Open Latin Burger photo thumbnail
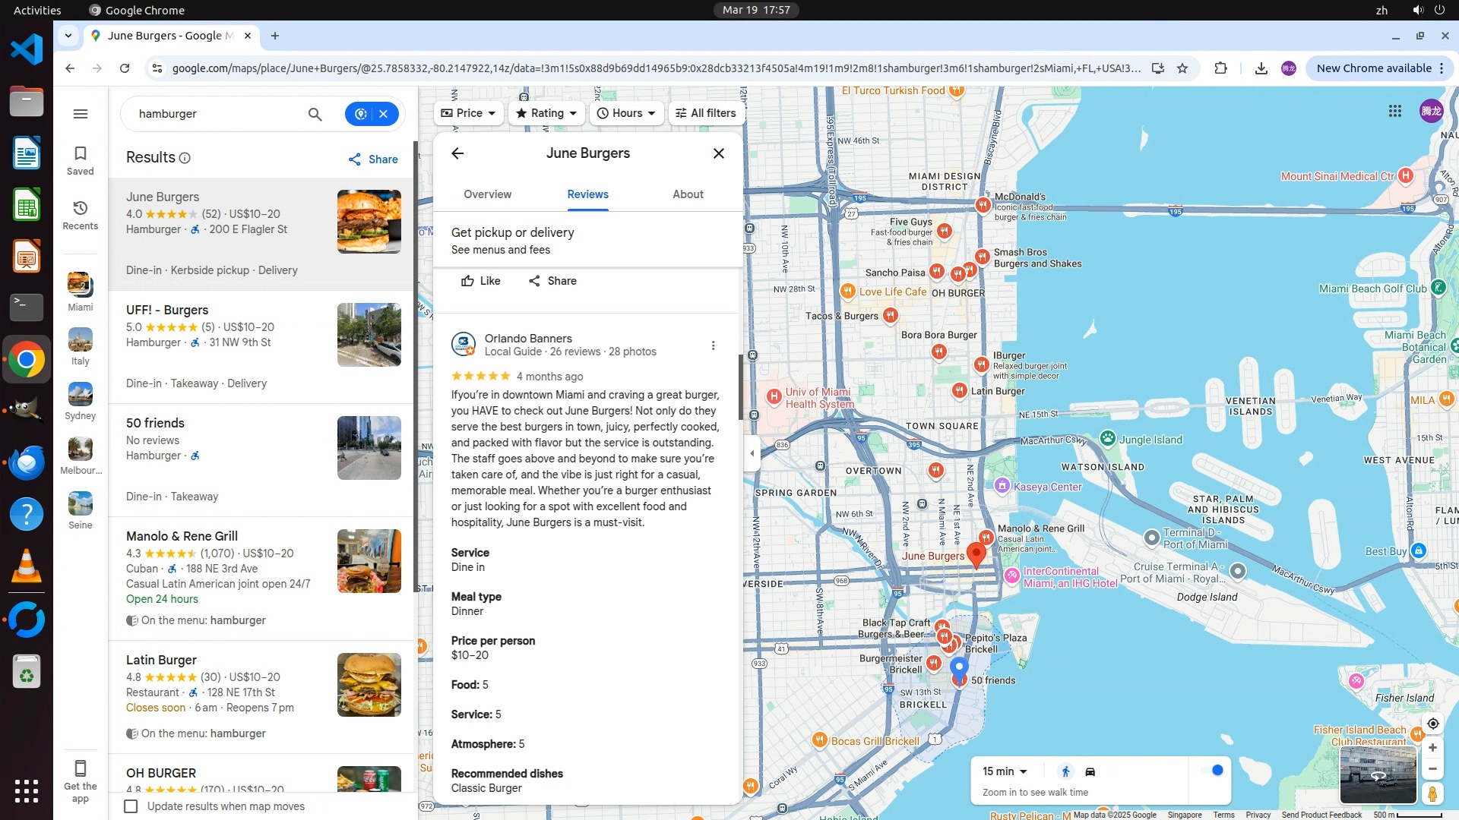This screenshot has height=820, width=1459. [369, 685]
